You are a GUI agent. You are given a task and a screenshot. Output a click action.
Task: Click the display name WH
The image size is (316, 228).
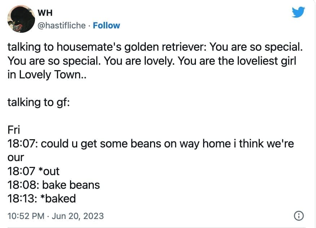[45, 13]
